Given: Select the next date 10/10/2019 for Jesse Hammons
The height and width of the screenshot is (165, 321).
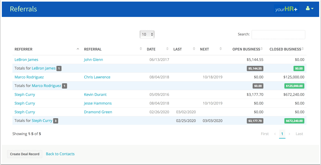Looking at the screenshot, I should coord(213,103).
